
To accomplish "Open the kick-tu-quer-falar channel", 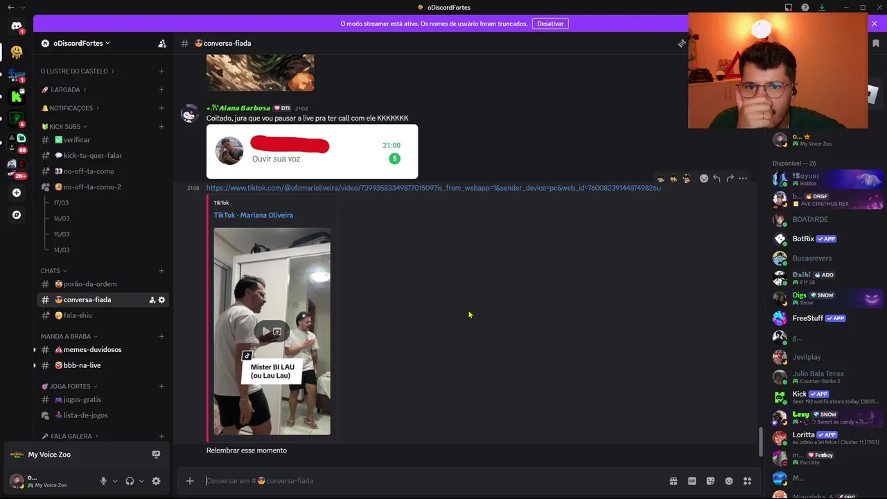I will tap(103, 155).
